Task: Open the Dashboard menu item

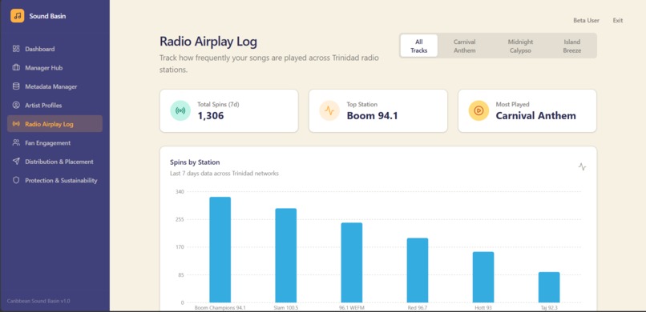Action: pos(55,49)
